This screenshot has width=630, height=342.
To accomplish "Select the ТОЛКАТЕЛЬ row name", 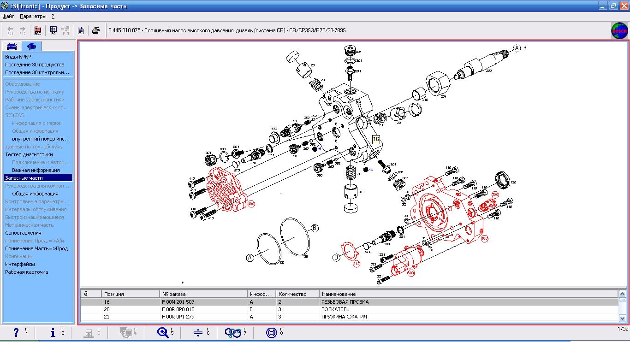I will (335, 309).
